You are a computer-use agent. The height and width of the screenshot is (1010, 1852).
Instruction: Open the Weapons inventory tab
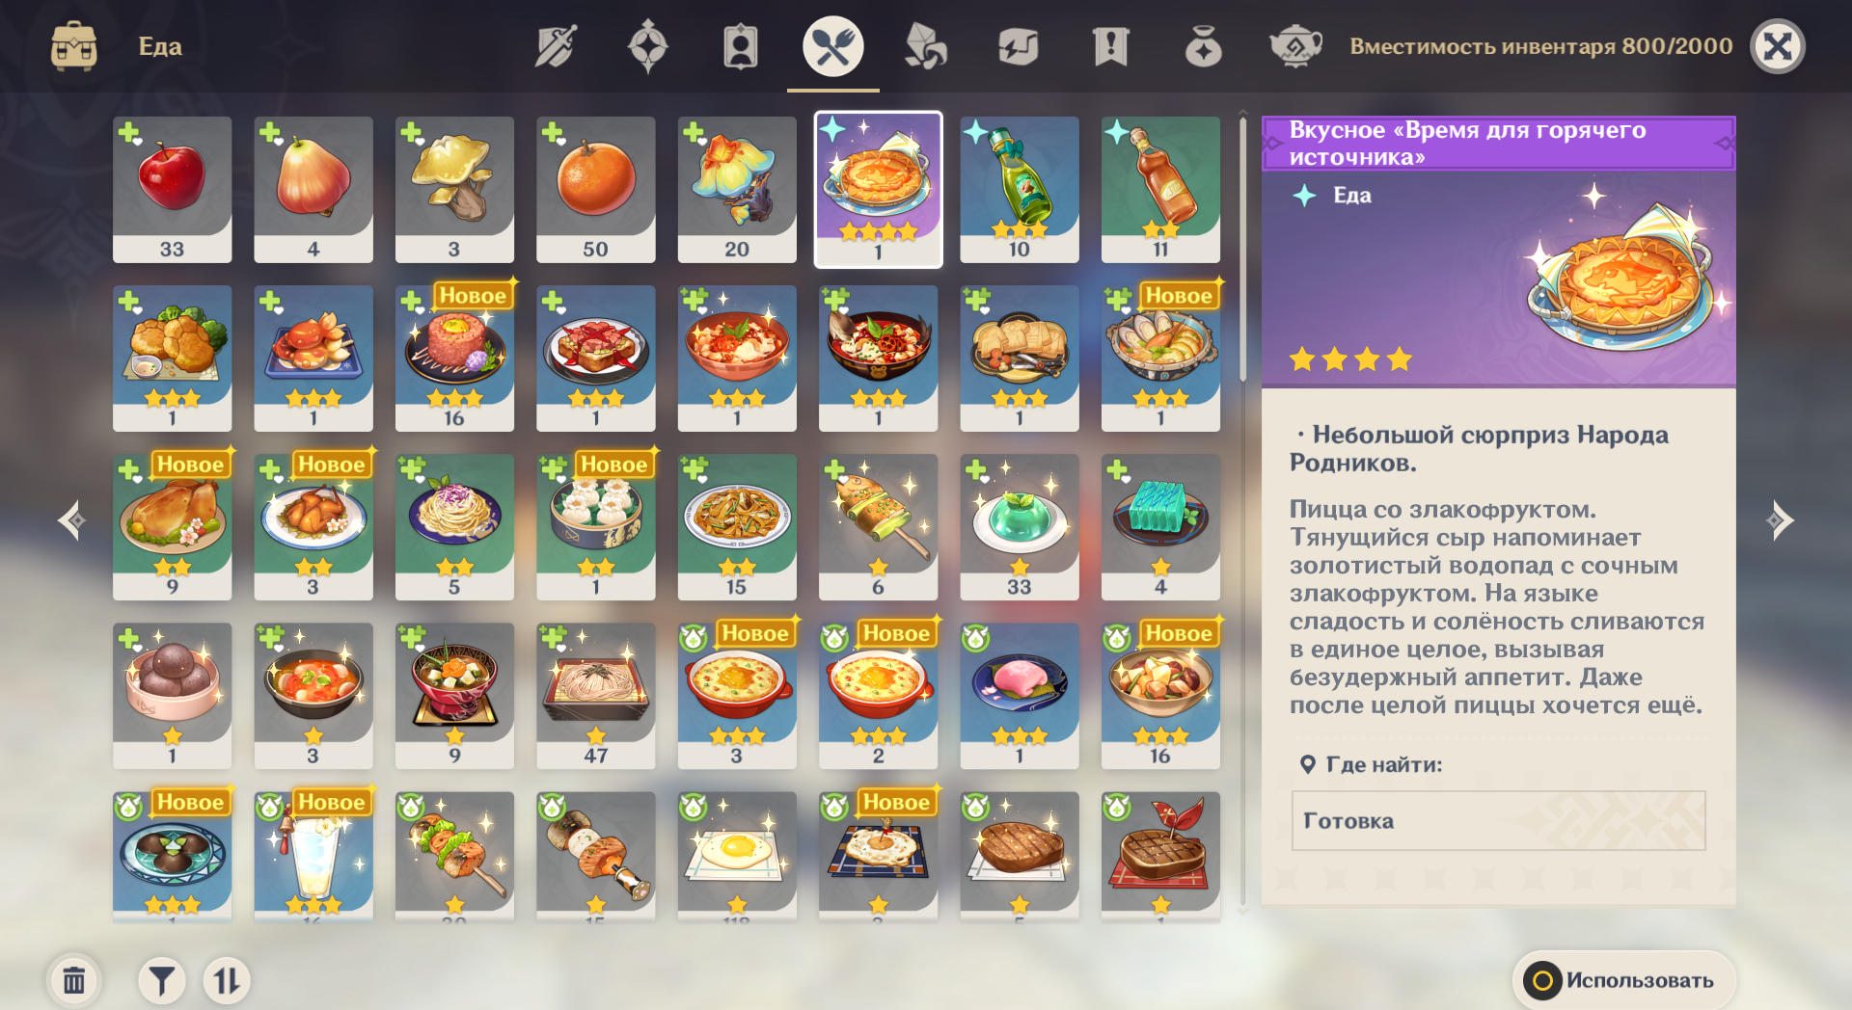tap(556, 46)
